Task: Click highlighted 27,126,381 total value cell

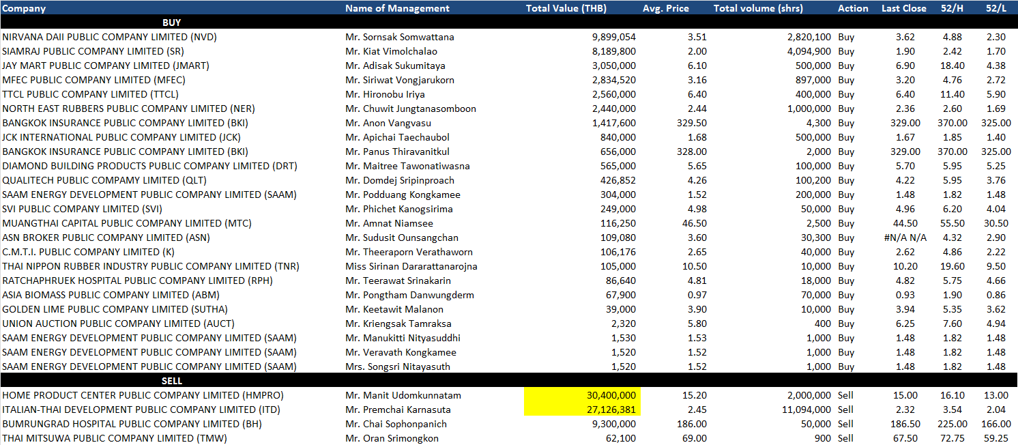Action: pyautogui.click(x=582, y=410)
